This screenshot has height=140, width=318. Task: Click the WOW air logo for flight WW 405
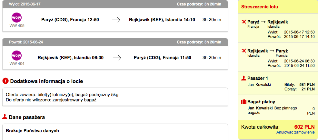click(x=17, y=18)
